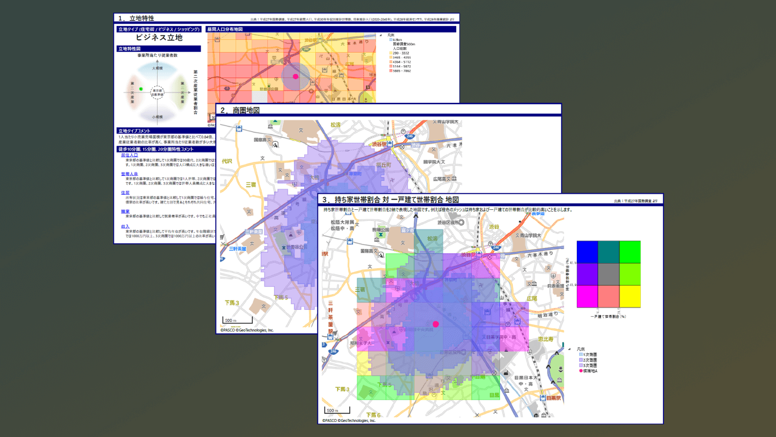Pick the lime swatch in the matrix legend

tap(630, 274)
